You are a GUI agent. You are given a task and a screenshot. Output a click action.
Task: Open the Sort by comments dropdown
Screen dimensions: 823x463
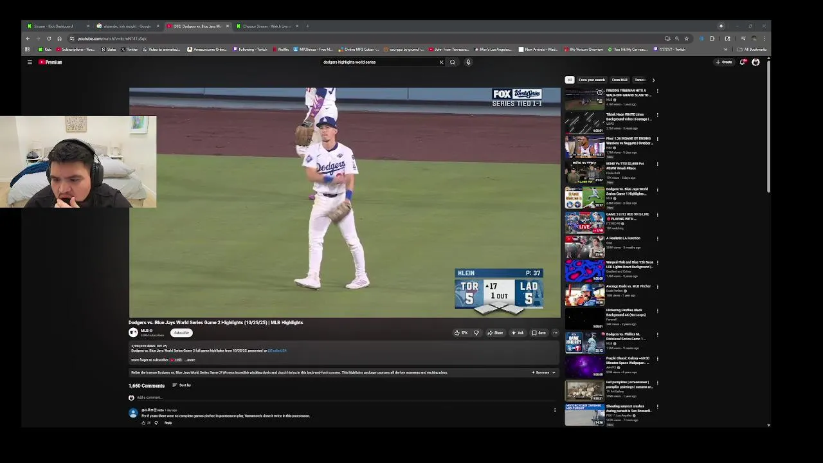click(x=181, y=385)
